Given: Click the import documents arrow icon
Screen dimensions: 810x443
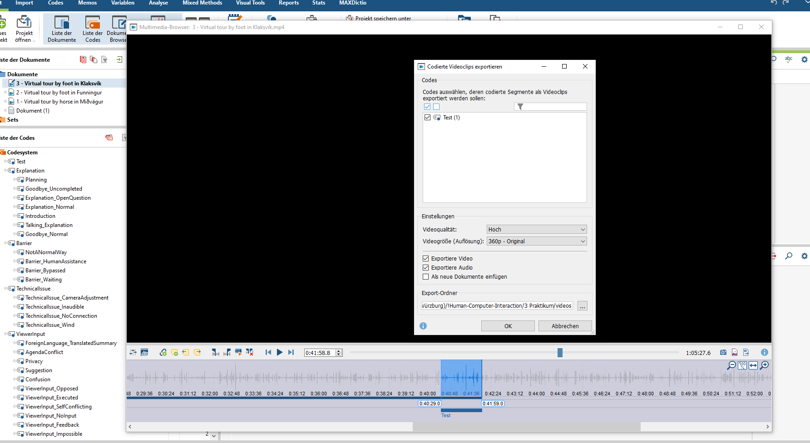Looking at the screenshot, I should [x=119, y=59].
